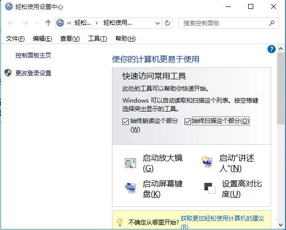Click the 轻松使用... breadcrumb segment
This screenshot has height=230, width=286.
[x=117, y=23]
